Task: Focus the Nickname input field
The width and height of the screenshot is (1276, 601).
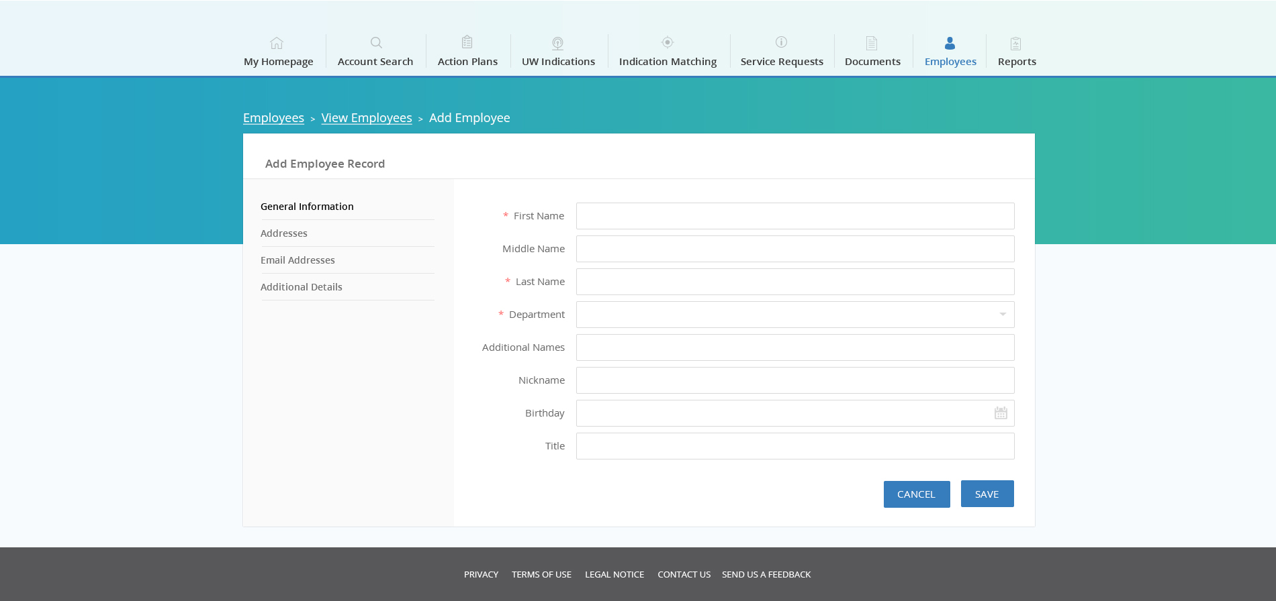Action: point(795,380)
